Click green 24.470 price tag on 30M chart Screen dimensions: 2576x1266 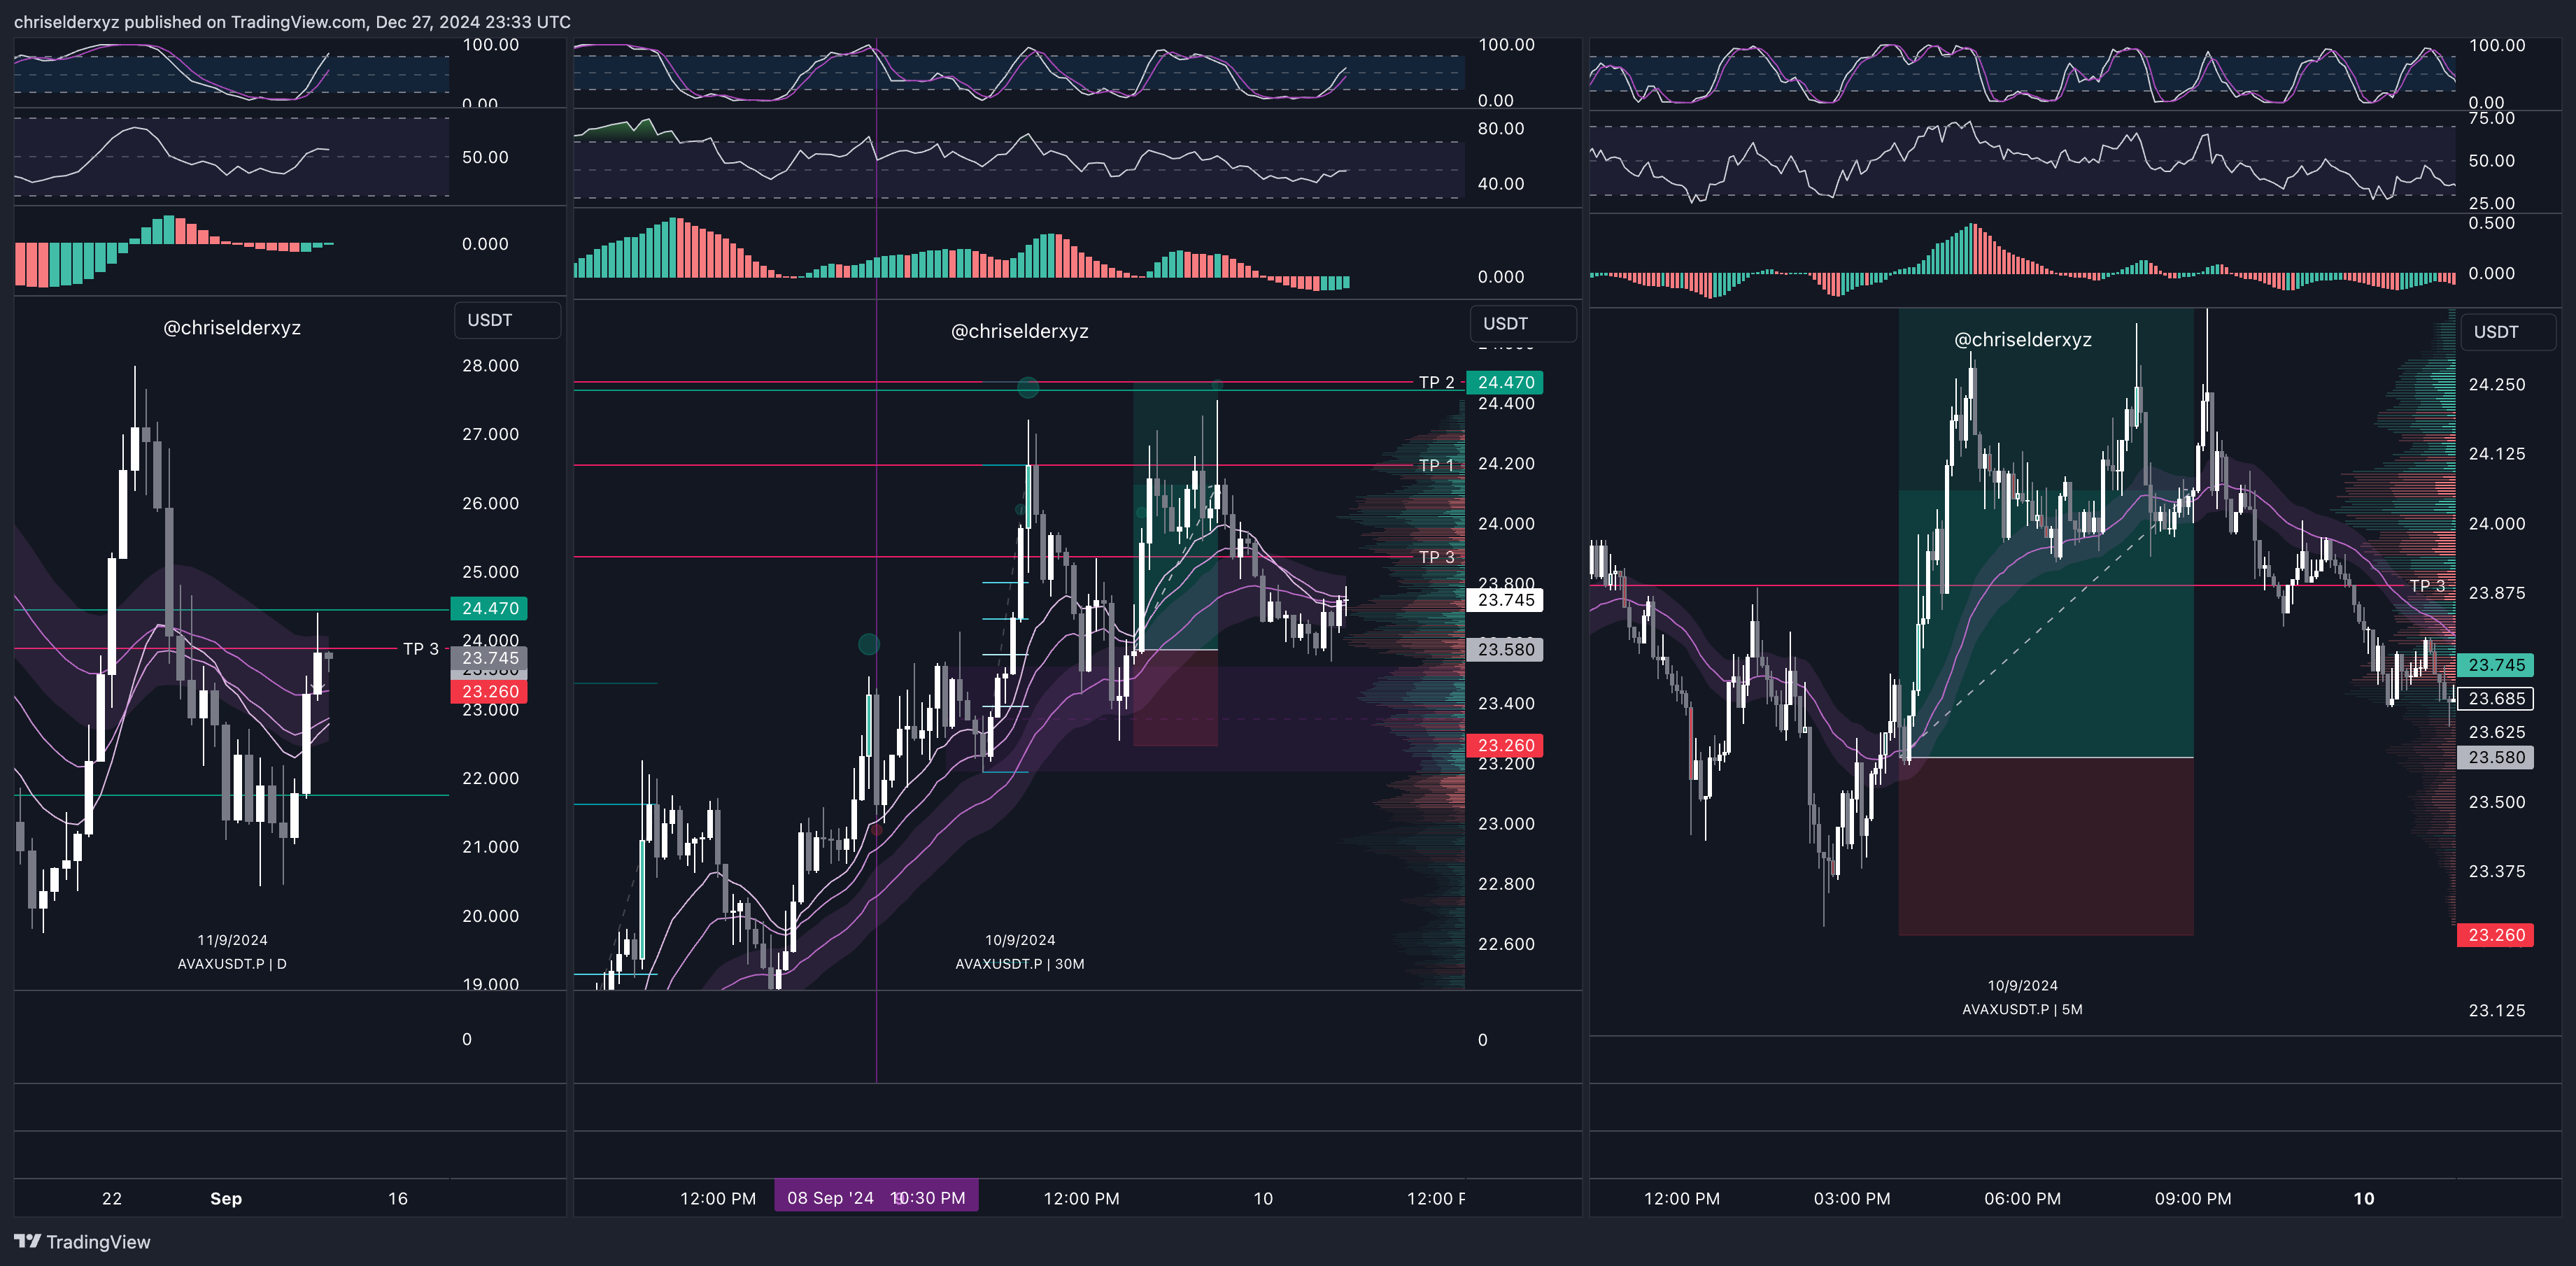tap(1505, 382)
